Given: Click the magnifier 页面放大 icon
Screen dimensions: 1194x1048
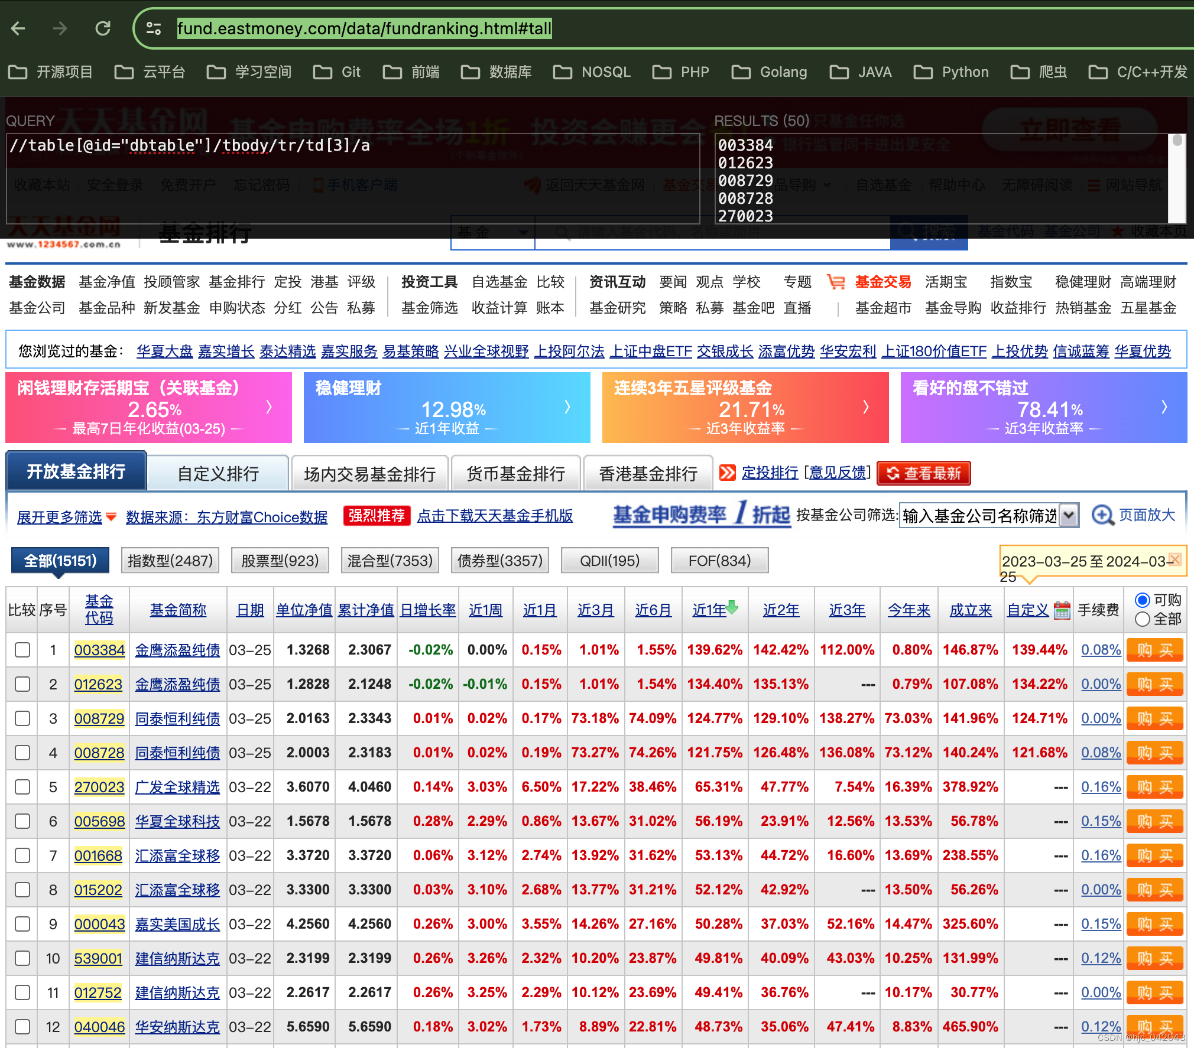Looking at the screenshot, I should click(x=1102, y=515).
